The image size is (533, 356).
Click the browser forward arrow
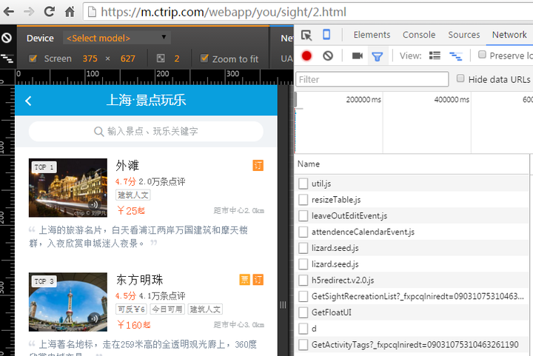[x=29, y=12]
